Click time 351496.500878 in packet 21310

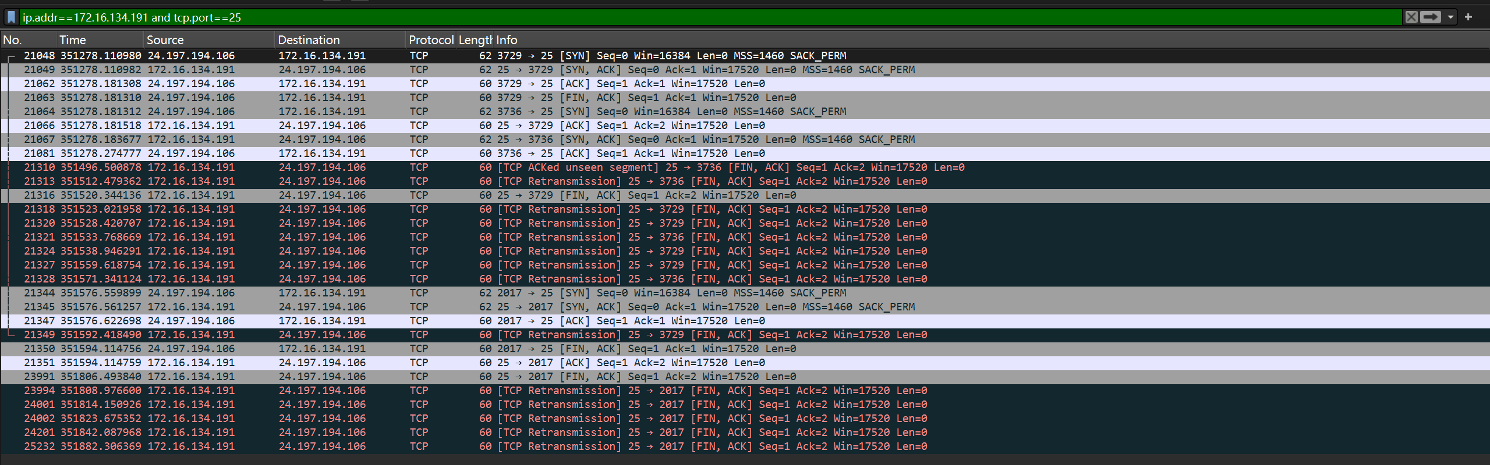(x=101, y=167)
